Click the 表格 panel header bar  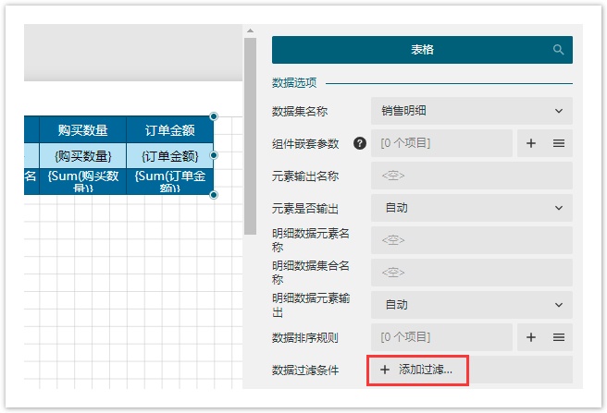422,50
